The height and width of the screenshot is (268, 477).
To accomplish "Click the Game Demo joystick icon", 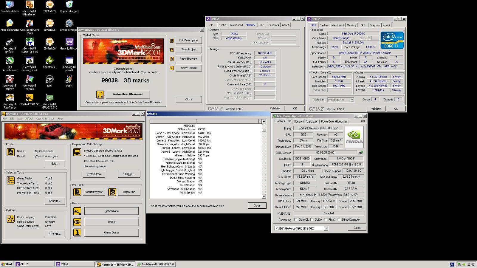I will point(77,233).
